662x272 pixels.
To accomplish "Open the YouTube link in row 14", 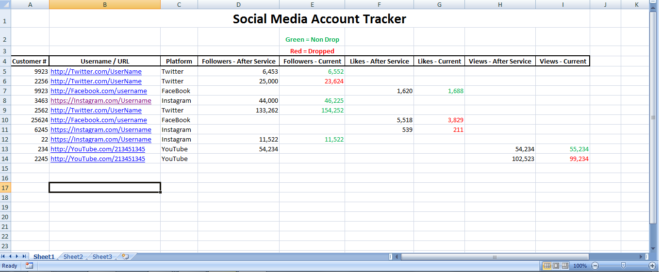I will click(x=98, y=159).
